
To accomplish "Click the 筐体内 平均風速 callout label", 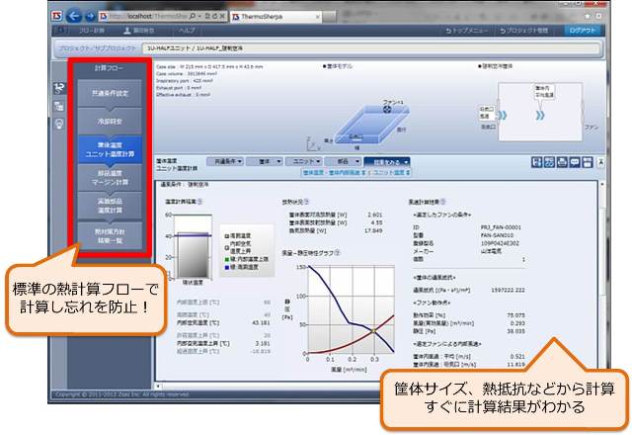I will [544, 92].
